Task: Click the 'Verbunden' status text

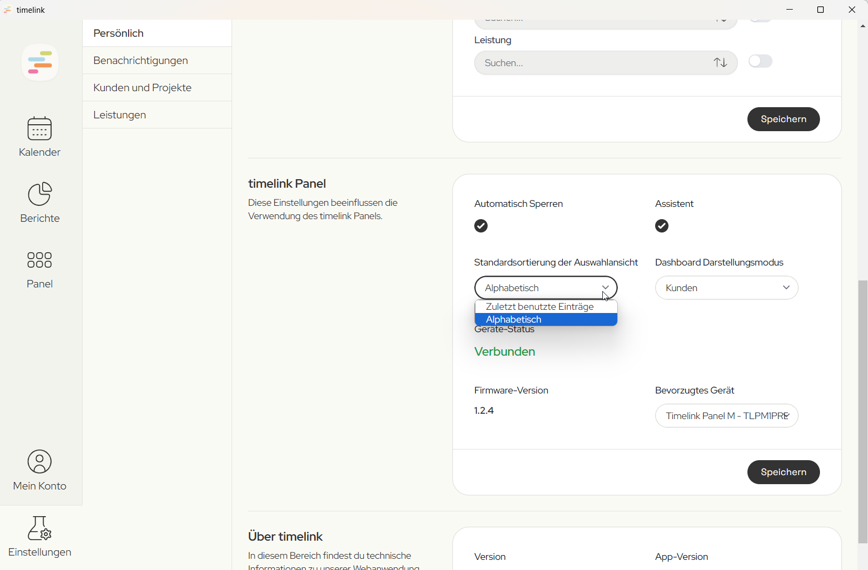Action: click(x=505, y=352)
